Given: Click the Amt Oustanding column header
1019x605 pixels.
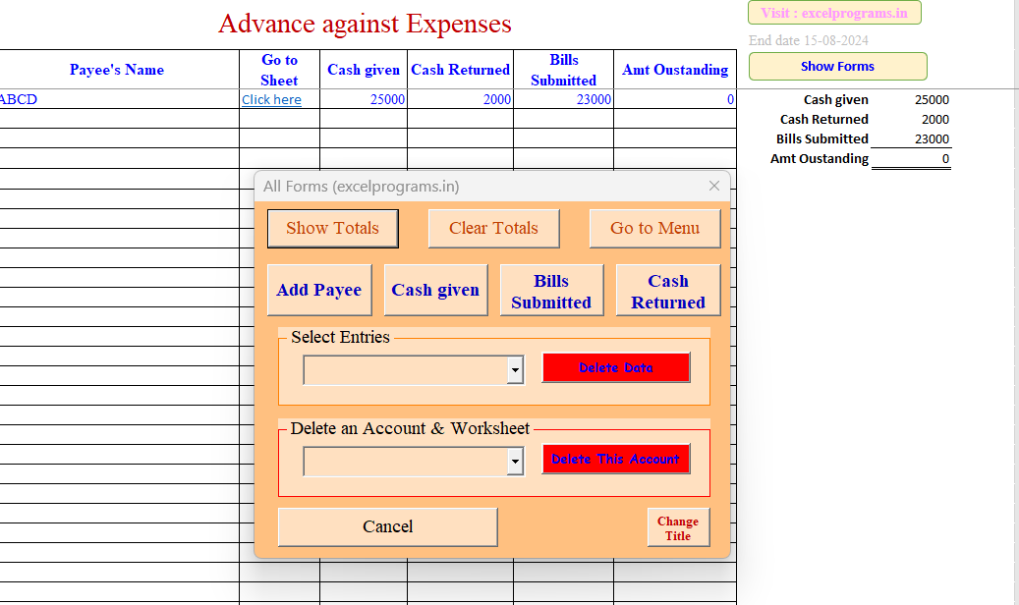Looking at the screenshot, I should pos(675,70).
